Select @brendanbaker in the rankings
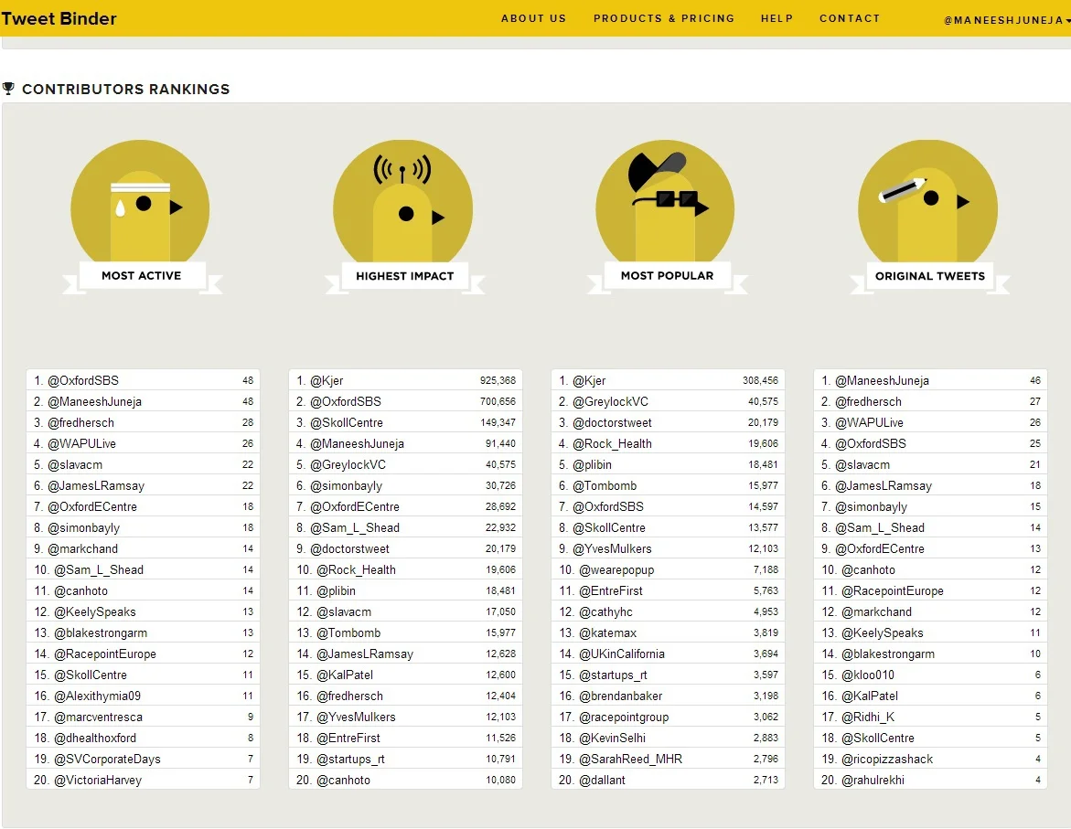 tap(621, 696)
